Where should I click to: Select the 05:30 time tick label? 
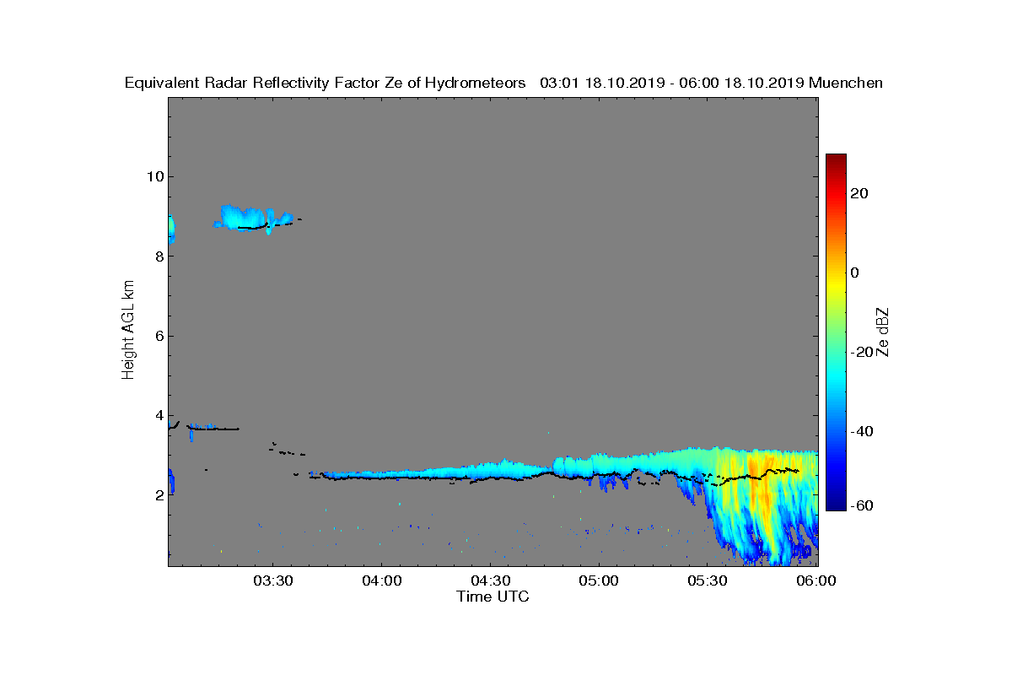(x=708, y=580)
